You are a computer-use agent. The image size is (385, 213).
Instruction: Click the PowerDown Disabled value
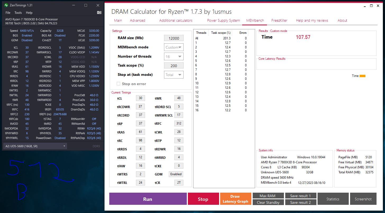tap(60, 138)
